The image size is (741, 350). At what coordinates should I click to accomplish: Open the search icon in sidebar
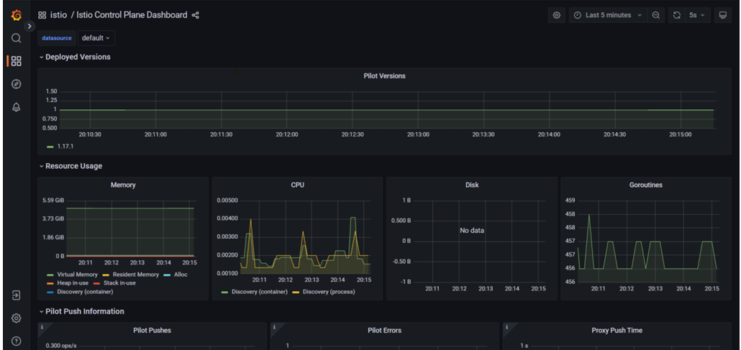[16, 38]
